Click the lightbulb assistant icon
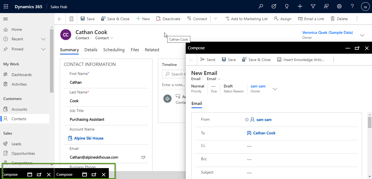This screenshot has width=372, height=179. 287,7
